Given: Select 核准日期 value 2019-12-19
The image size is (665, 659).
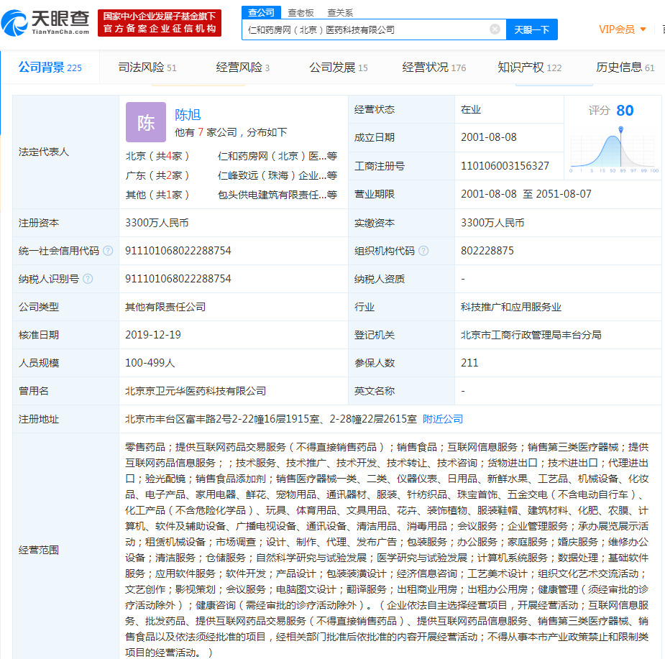Looking at the screenshot, I should click(x=152, y=335).
